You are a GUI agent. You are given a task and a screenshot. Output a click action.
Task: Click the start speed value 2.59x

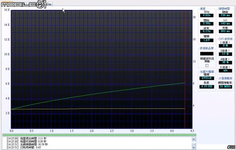click(x=206, y=24)
